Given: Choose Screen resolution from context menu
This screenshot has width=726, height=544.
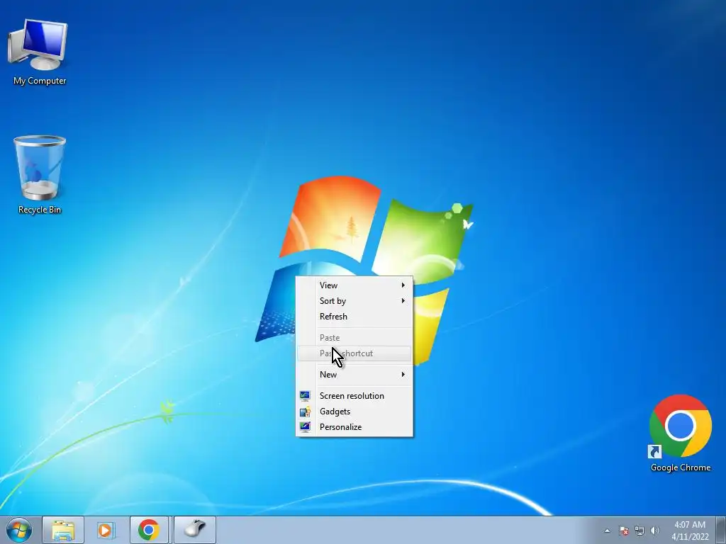Looking at the screenshot, I should pyautogui.click(x=354, y=395).
